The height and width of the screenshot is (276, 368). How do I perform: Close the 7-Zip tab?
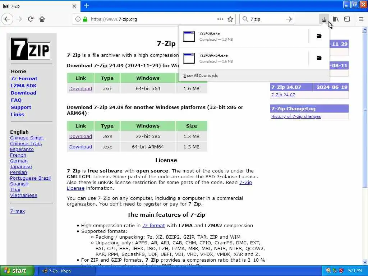74,6
